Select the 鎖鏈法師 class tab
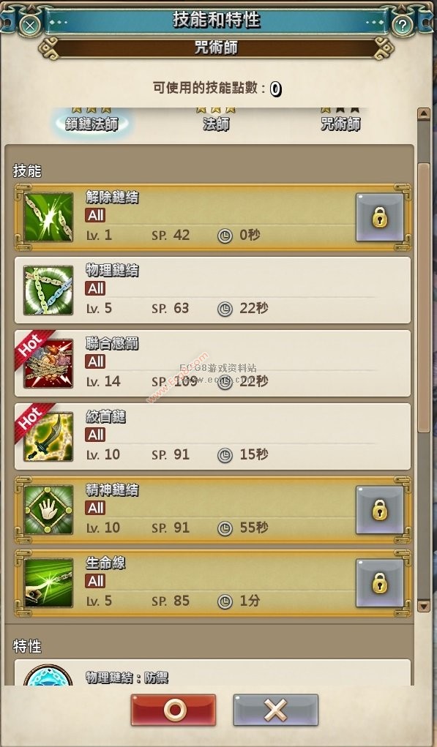Screen dimensions: 437x747 point(91,124)
